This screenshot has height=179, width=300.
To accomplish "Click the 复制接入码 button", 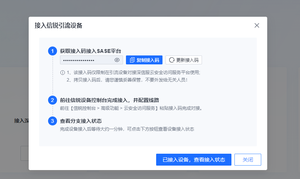I will [144, 60].
